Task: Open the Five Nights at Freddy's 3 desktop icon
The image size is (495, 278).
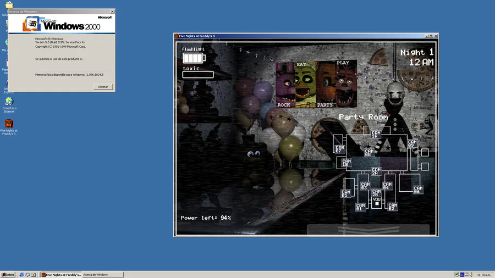Action: [x=9, y=127]
